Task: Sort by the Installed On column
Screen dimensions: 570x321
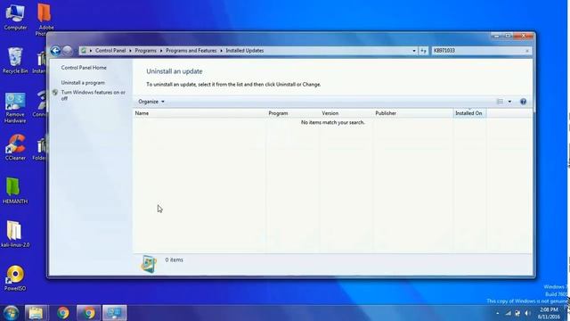Action: (x=469, y=113)
